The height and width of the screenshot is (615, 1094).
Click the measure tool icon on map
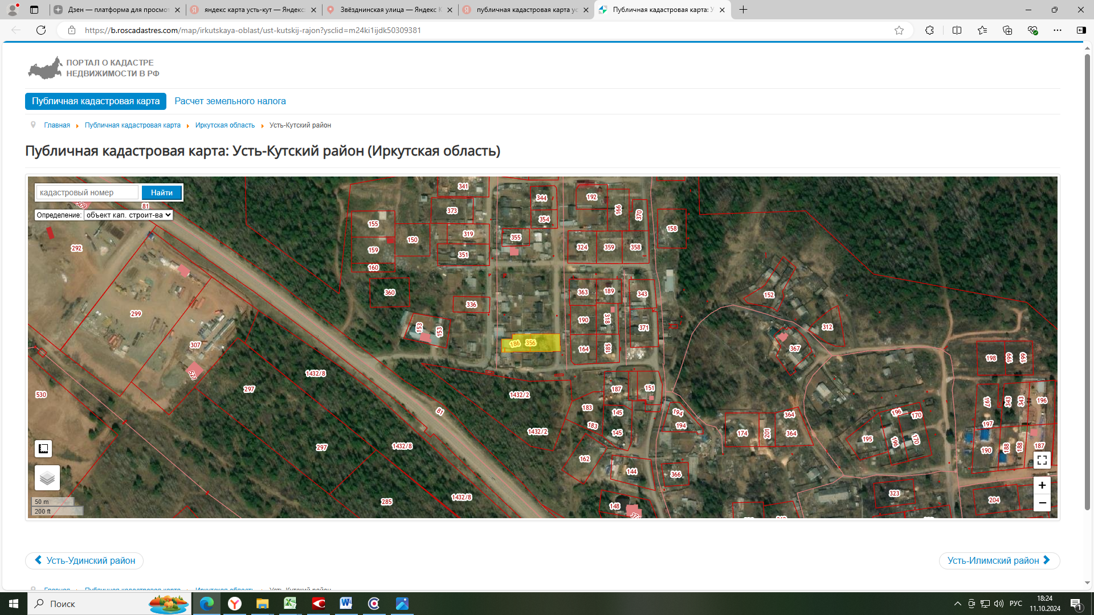[x=43, y=449]
